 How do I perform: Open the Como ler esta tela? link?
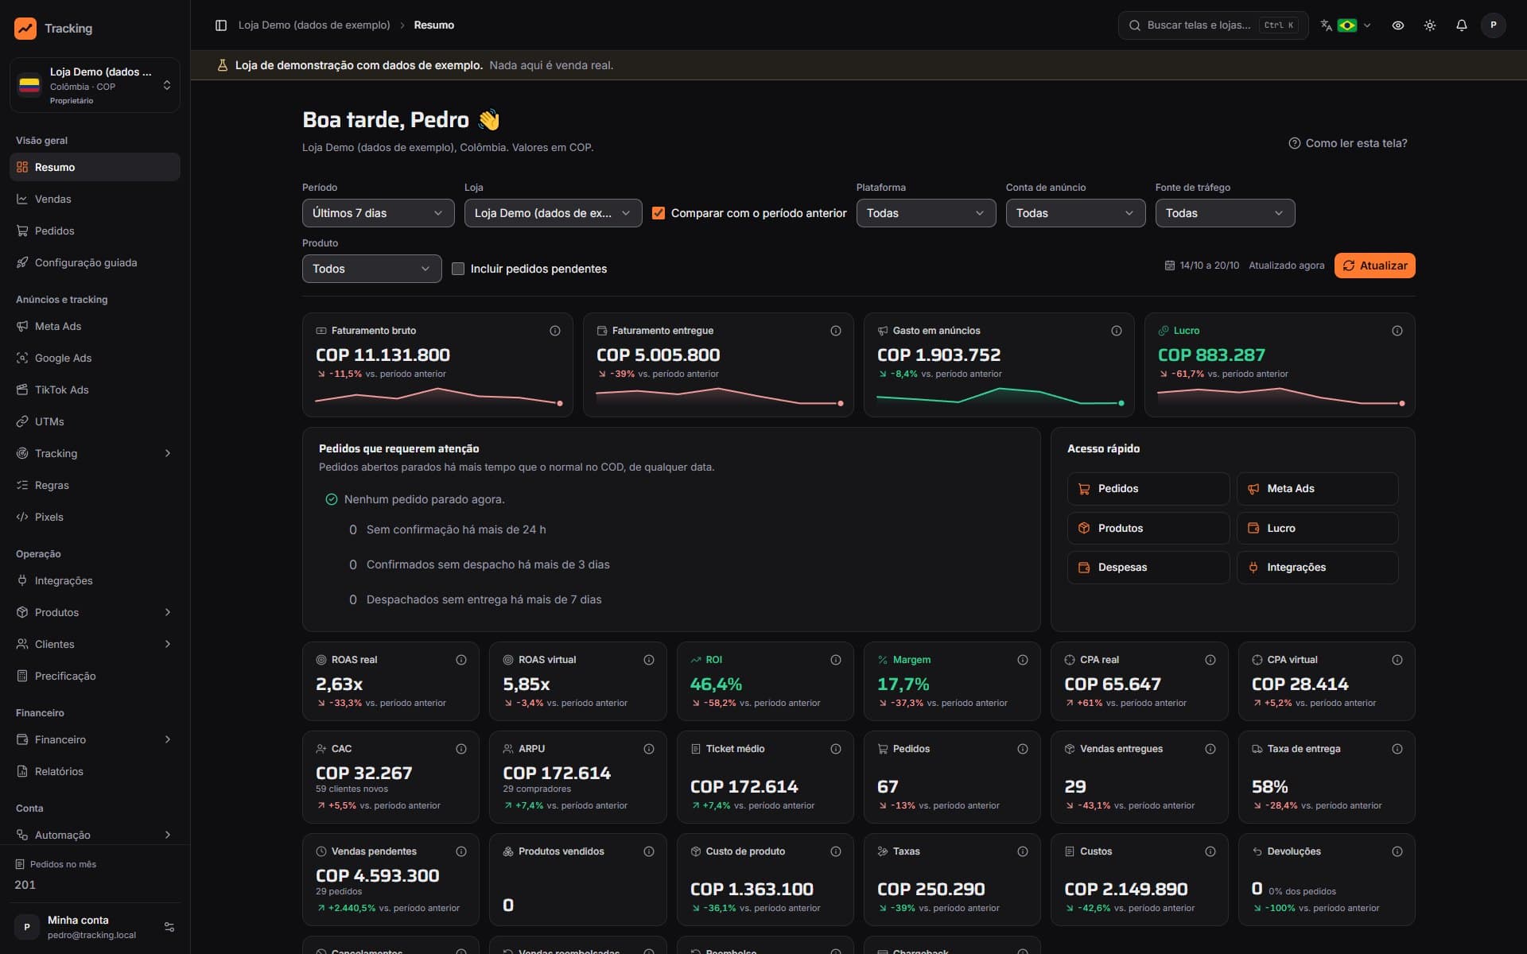tap(1347, 143)
